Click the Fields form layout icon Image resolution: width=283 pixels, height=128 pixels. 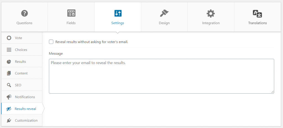pos(71,13)
